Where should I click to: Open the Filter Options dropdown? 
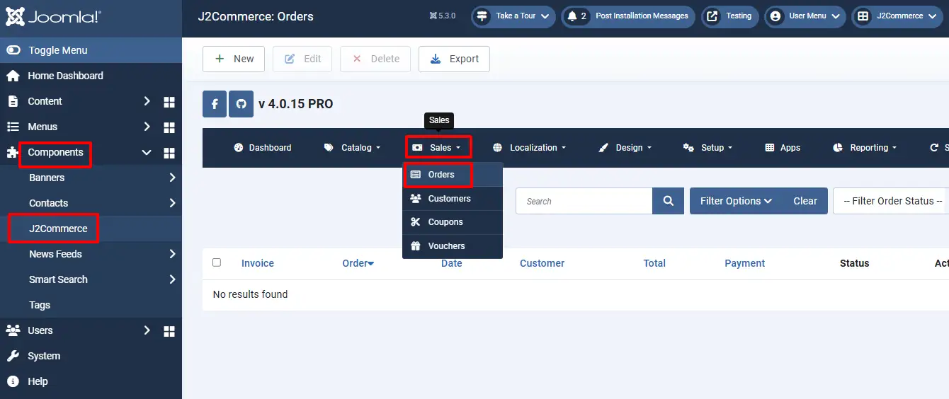pos(737,201)
